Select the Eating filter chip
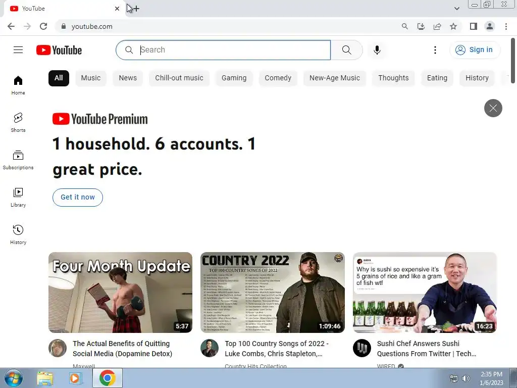This screenshot has width=517, height=388. pos(437,78)
